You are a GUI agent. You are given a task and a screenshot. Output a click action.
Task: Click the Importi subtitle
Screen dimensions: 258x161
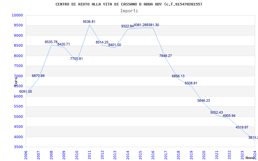(x=129, y=11)
